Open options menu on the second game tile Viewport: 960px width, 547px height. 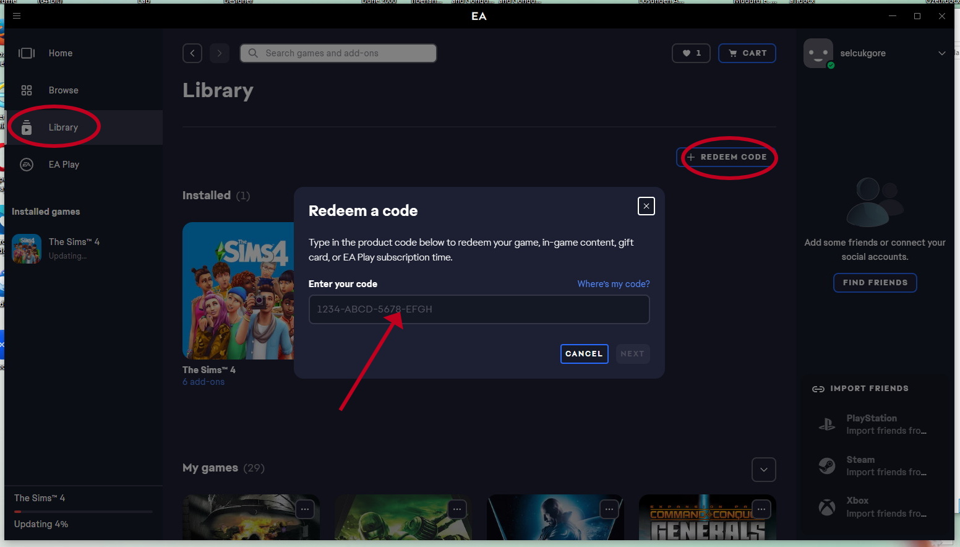(x=457, y=509)
